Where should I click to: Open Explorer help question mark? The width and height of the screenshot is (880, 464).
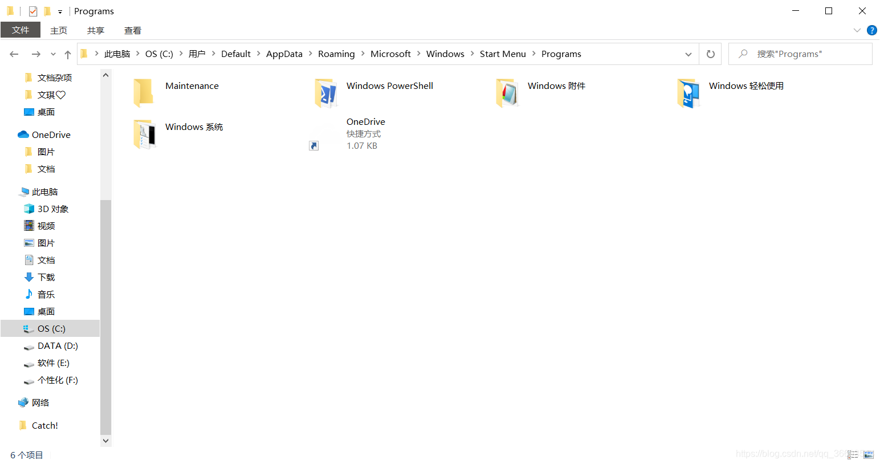pyautogui.click(x=871, y=30)
